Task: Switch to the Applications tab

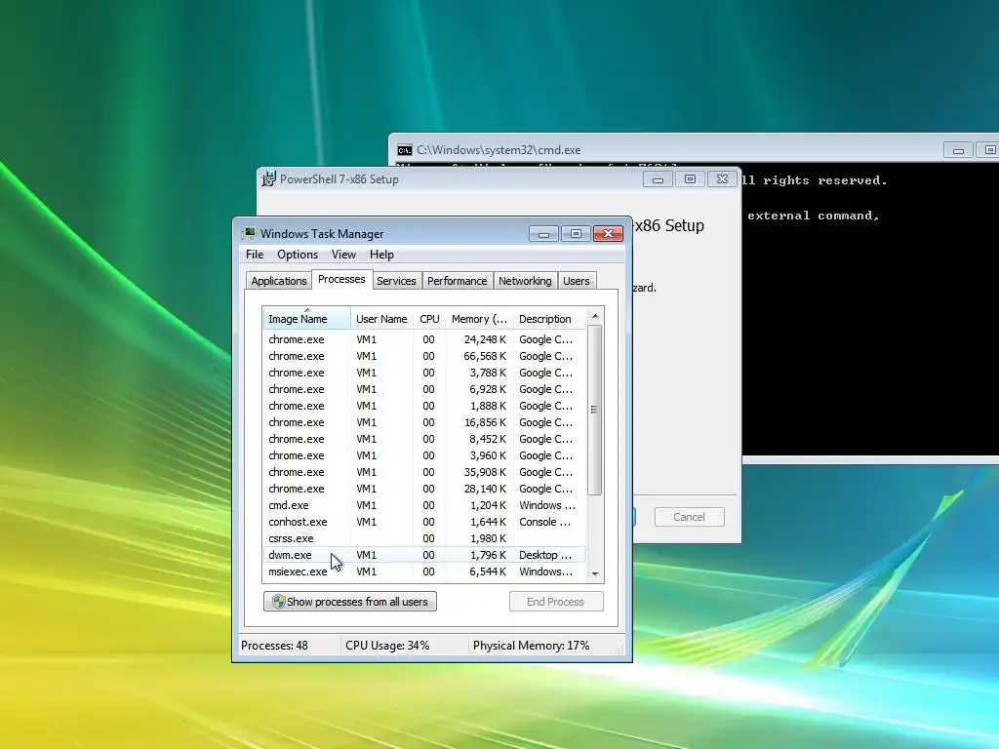Action: pos(278,281)
